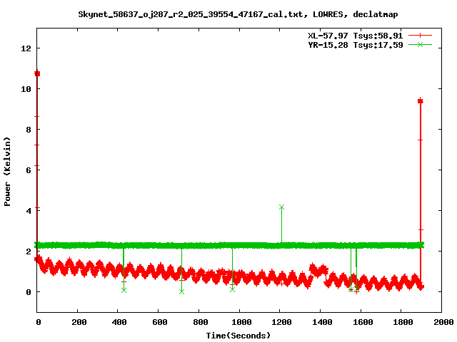Click the dark X marker near 960 seconds
The image size is (457, 342).
coord(232,289)
